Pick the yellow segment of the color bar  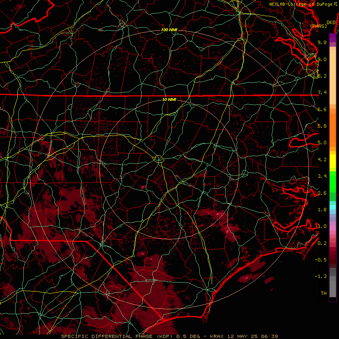pyautogui.click(x=333, y=161)
